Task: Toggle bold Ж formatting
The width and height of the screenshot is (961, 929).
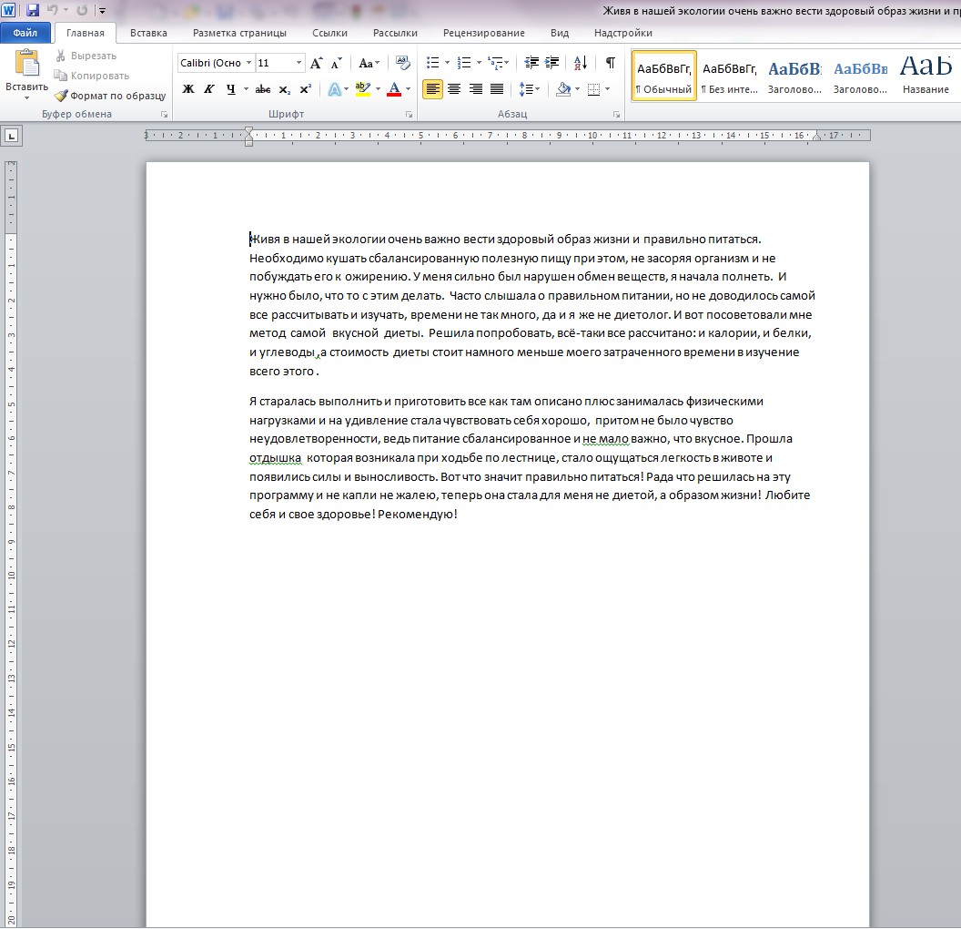Action: [x=188, y=89]
